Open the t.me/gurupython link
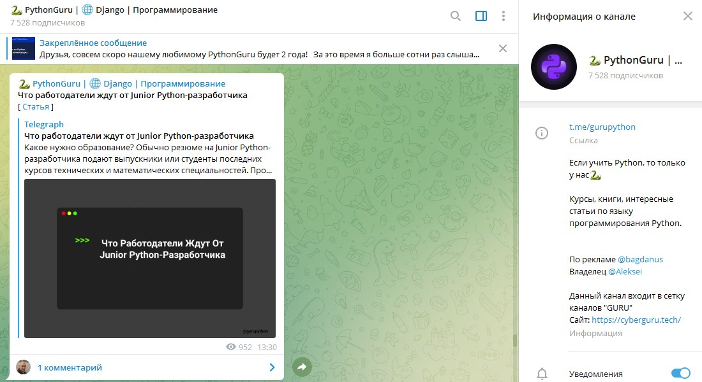 pyautogui.click(x=602, y=127)
